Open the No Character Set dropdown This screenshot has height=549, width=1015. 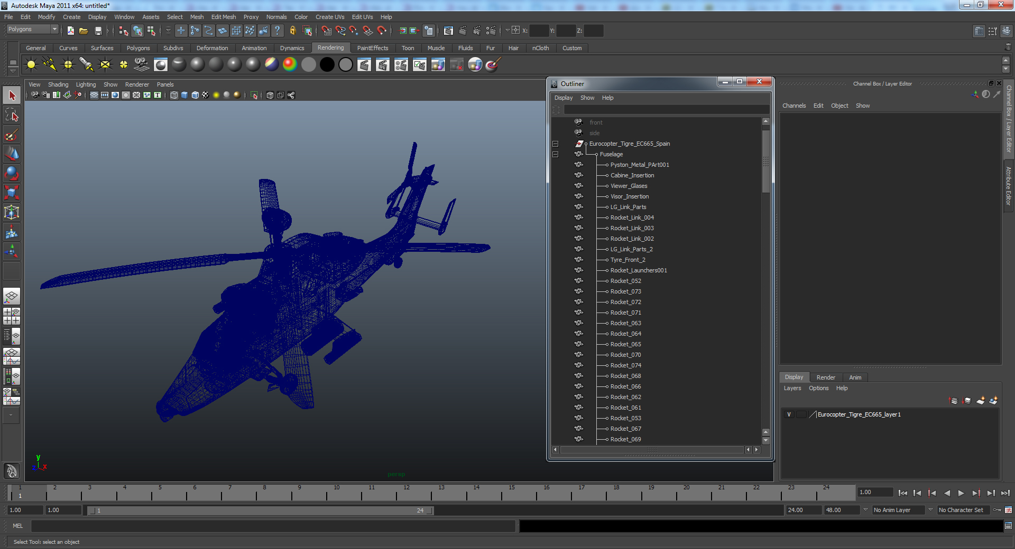964,510
